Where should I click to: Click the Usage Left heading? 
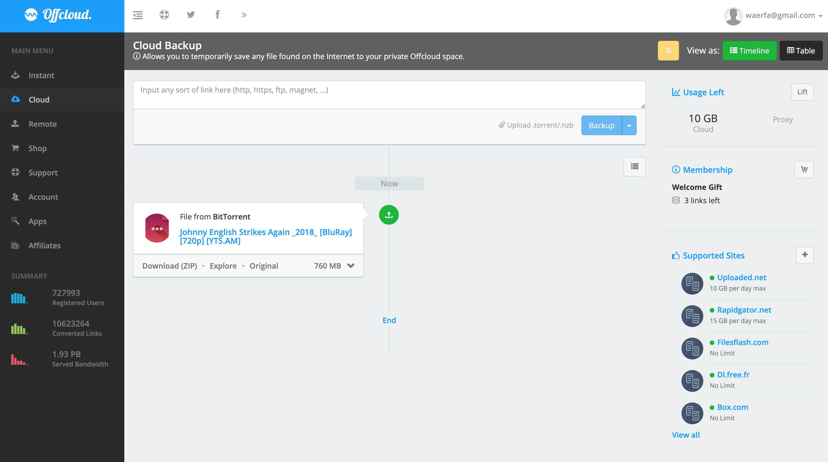(698, 92)
